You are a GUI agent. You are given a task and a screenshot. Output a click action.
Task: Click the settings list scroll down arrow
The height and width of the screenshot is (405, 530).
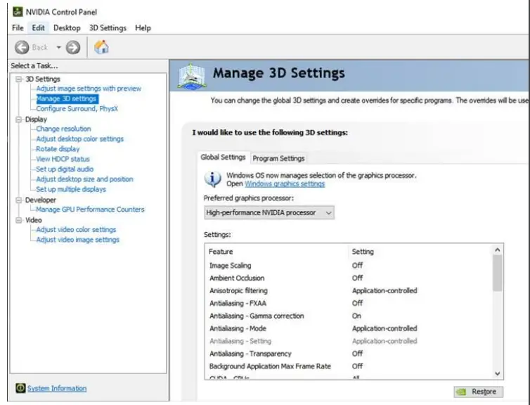(498, 373)
